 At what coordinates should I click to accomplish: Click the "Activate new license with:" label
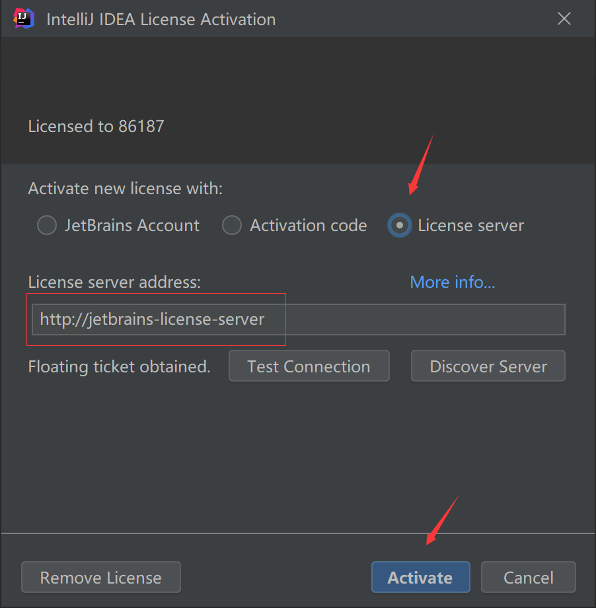point(125,189)
